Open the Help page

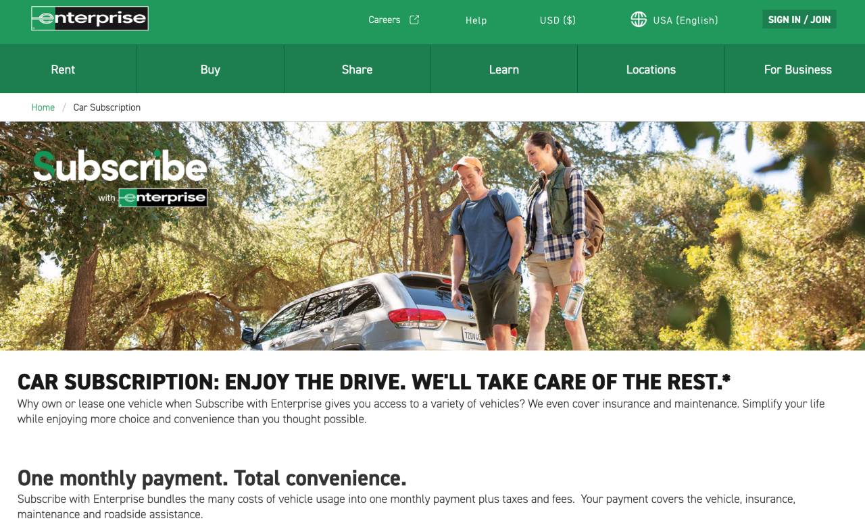(x=476, y=20)
